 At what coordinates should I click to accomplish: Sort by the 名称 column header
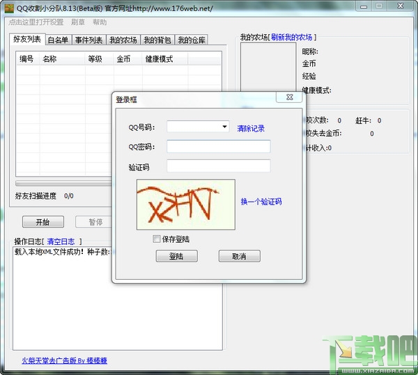click(63, 59)
